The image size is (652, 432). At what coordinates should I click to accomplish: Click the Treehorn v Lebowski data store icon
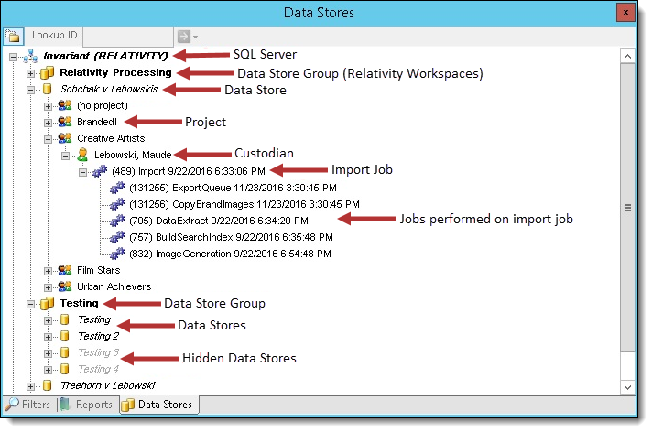48,385
